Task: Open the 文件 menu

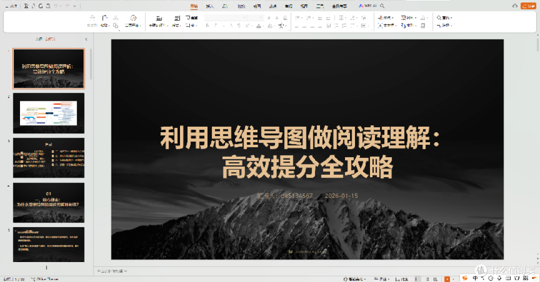Action: coord(11,6)
